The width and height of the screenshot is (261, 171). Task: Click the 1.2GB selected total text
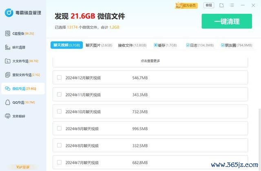click(114, 27)
